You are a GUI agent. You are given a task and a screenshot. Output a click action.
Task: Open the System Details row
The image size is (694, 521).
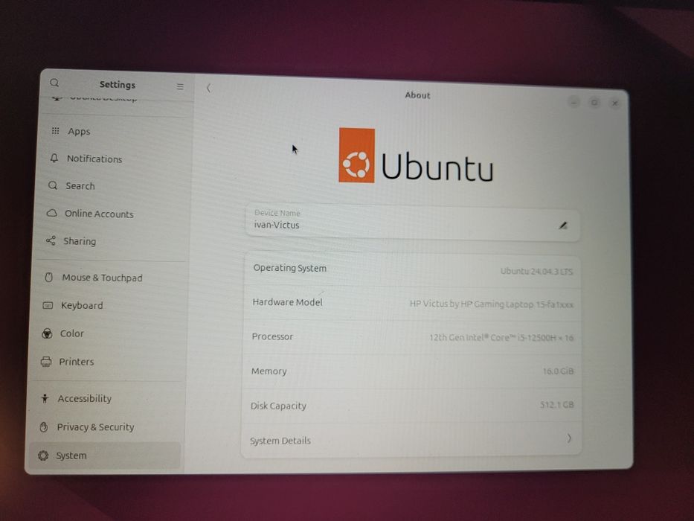coord(411,439)
